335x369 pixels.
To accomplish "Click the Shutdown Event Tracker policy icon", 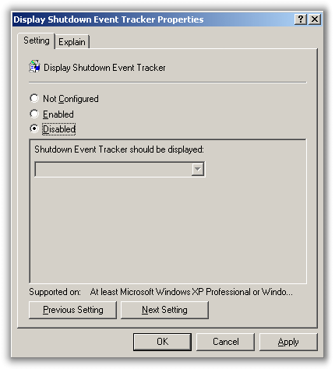I will click(34, 66).
